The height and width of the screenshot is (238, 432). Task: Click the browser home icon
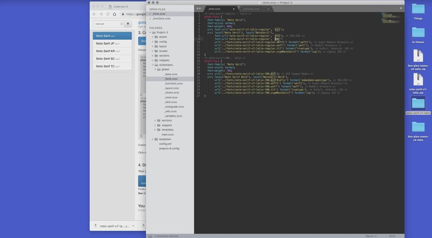(114, 14)
